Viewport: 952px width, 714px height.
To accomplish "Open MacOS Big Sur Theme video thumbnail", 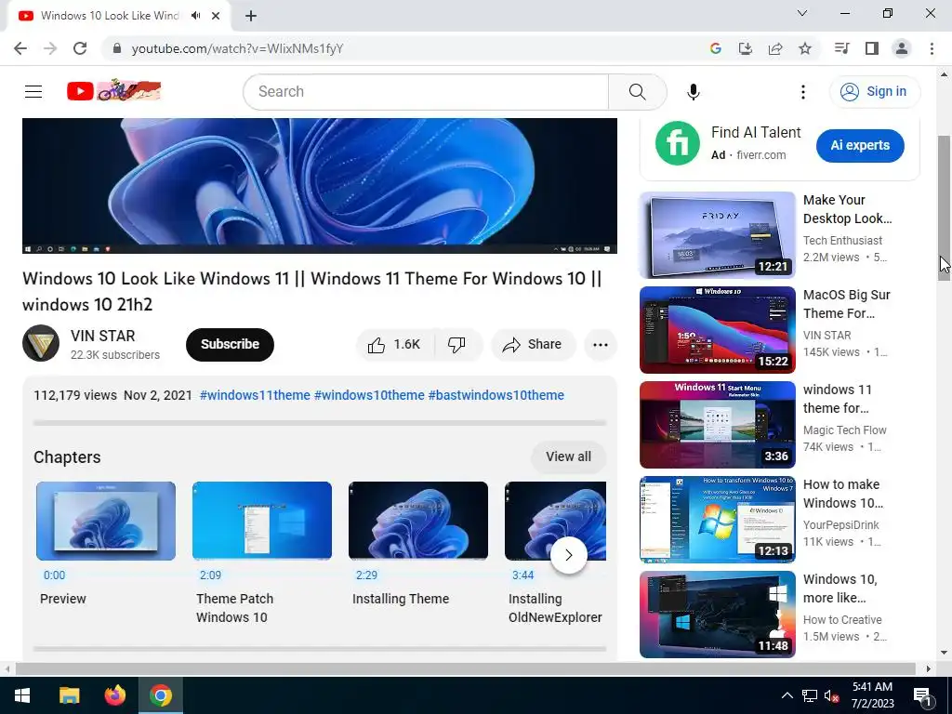I will (718, 330).
